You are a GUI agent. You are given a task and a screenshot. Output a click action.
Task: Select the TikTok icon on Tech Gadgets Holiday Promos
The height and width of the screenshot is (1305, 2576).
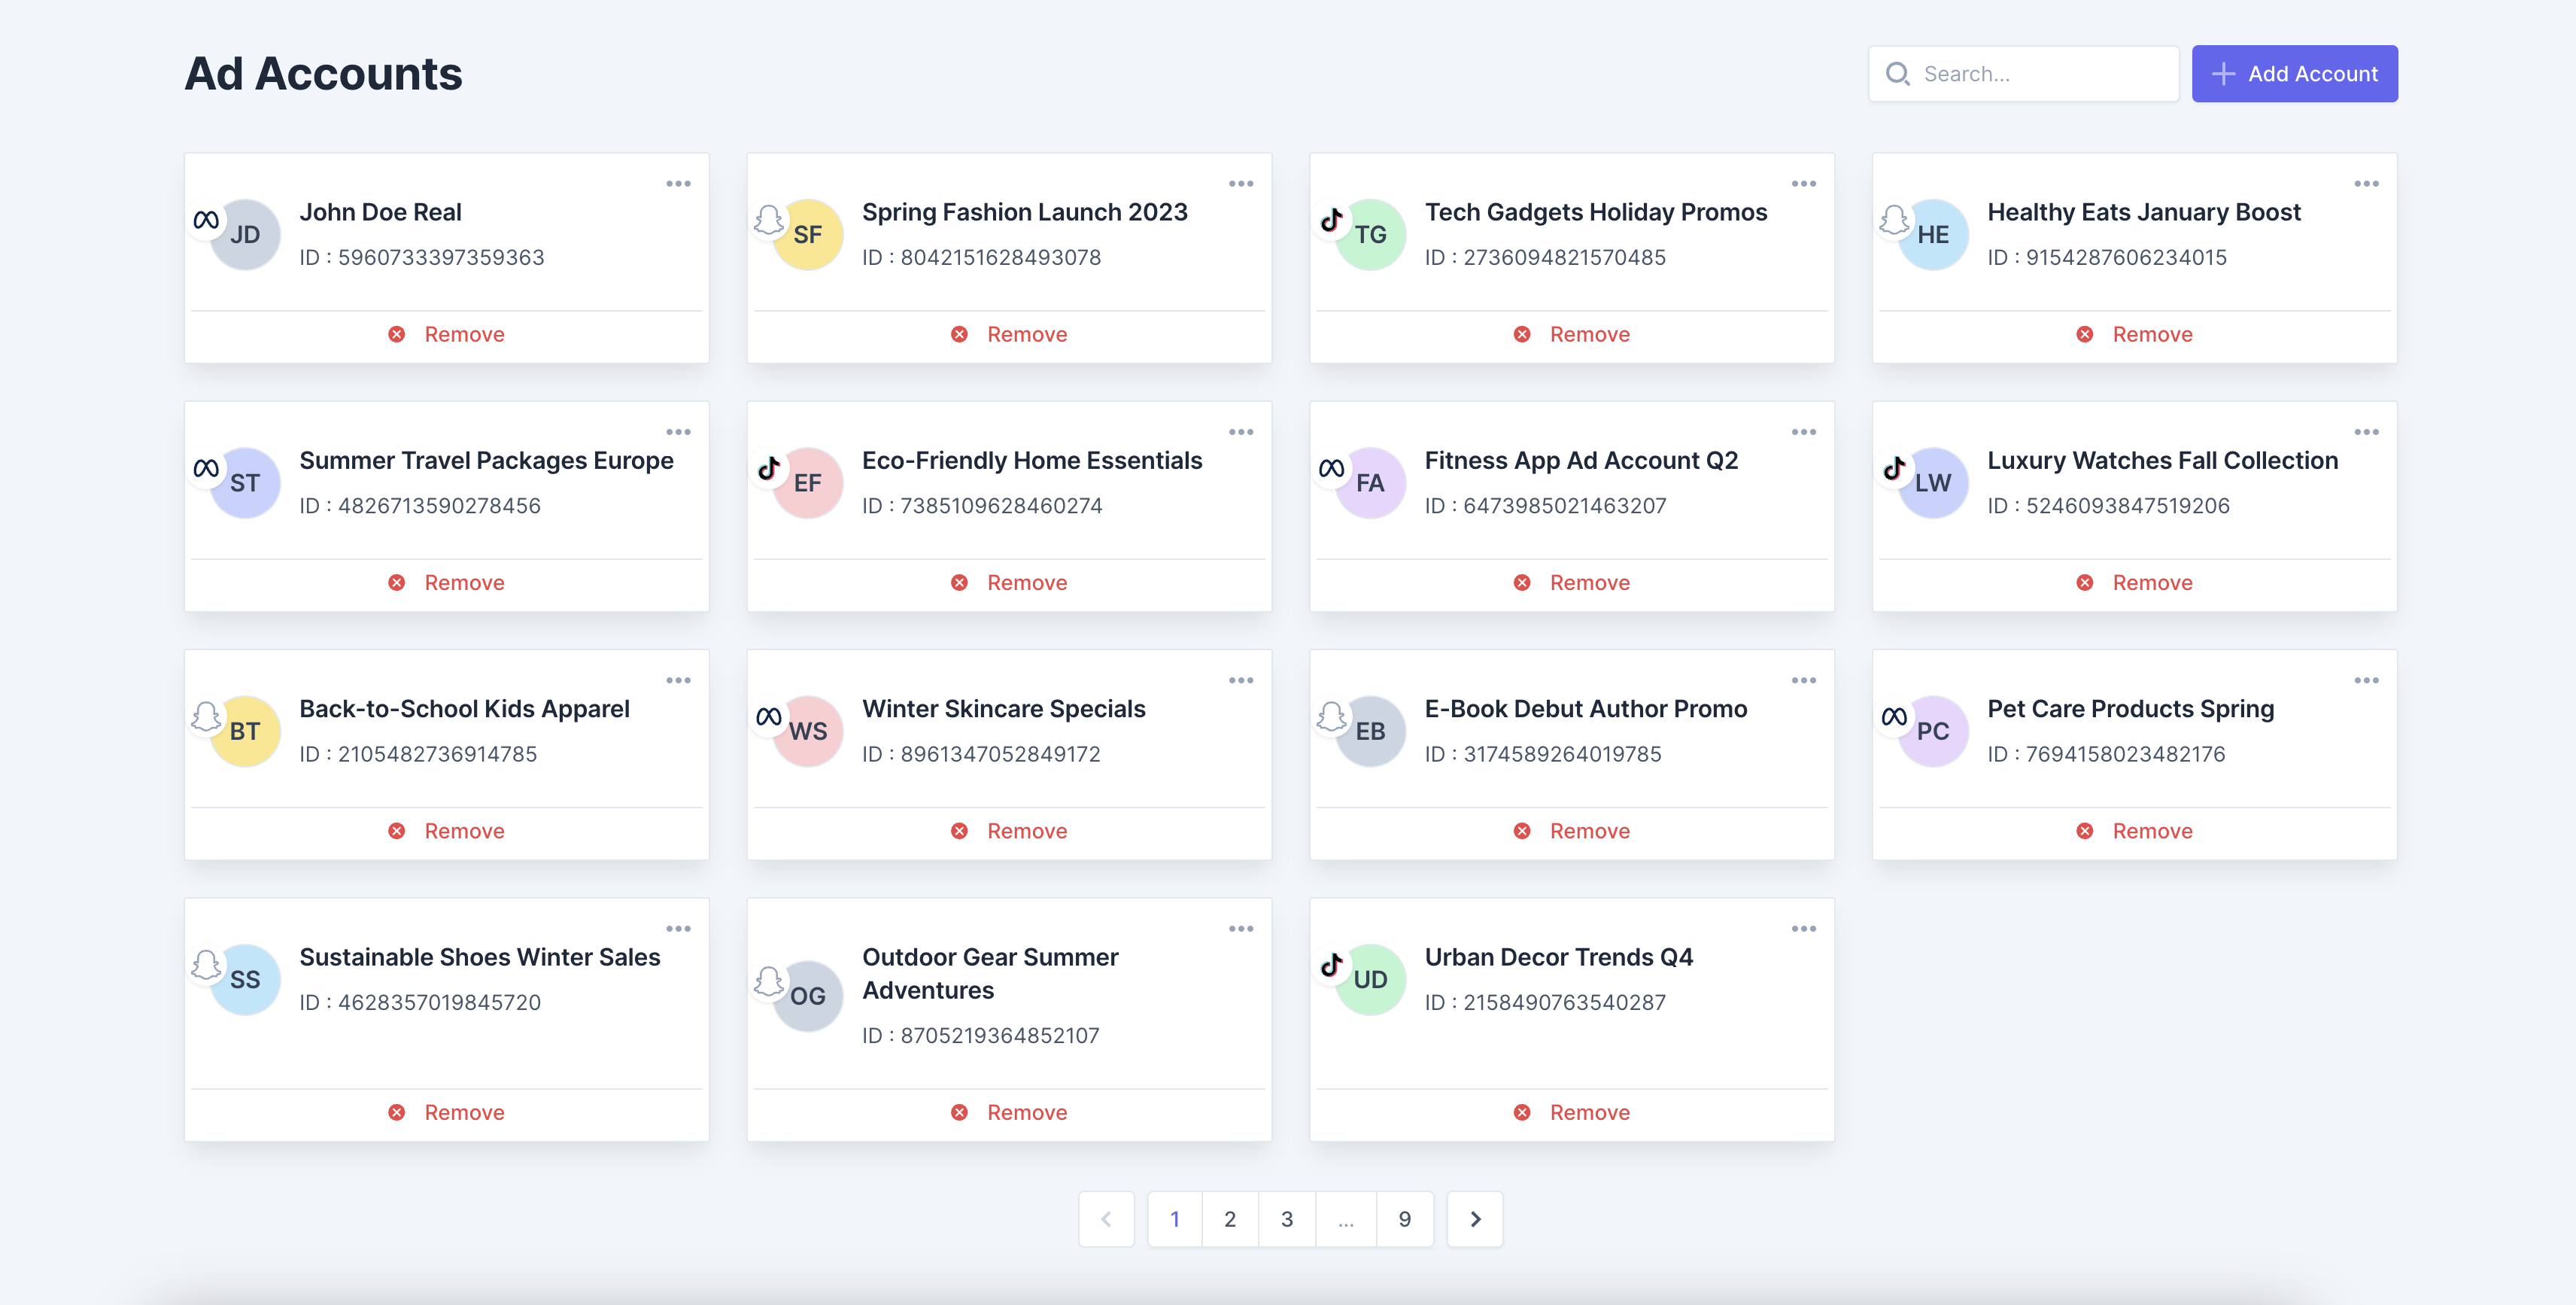(1333, 218)
